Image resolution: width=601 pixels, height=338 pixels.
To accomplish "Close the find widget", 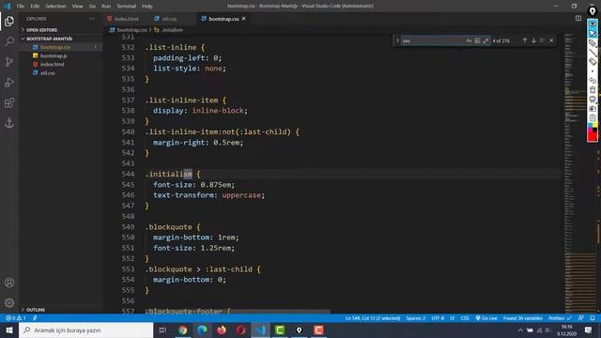I will [x=551, y=40].
